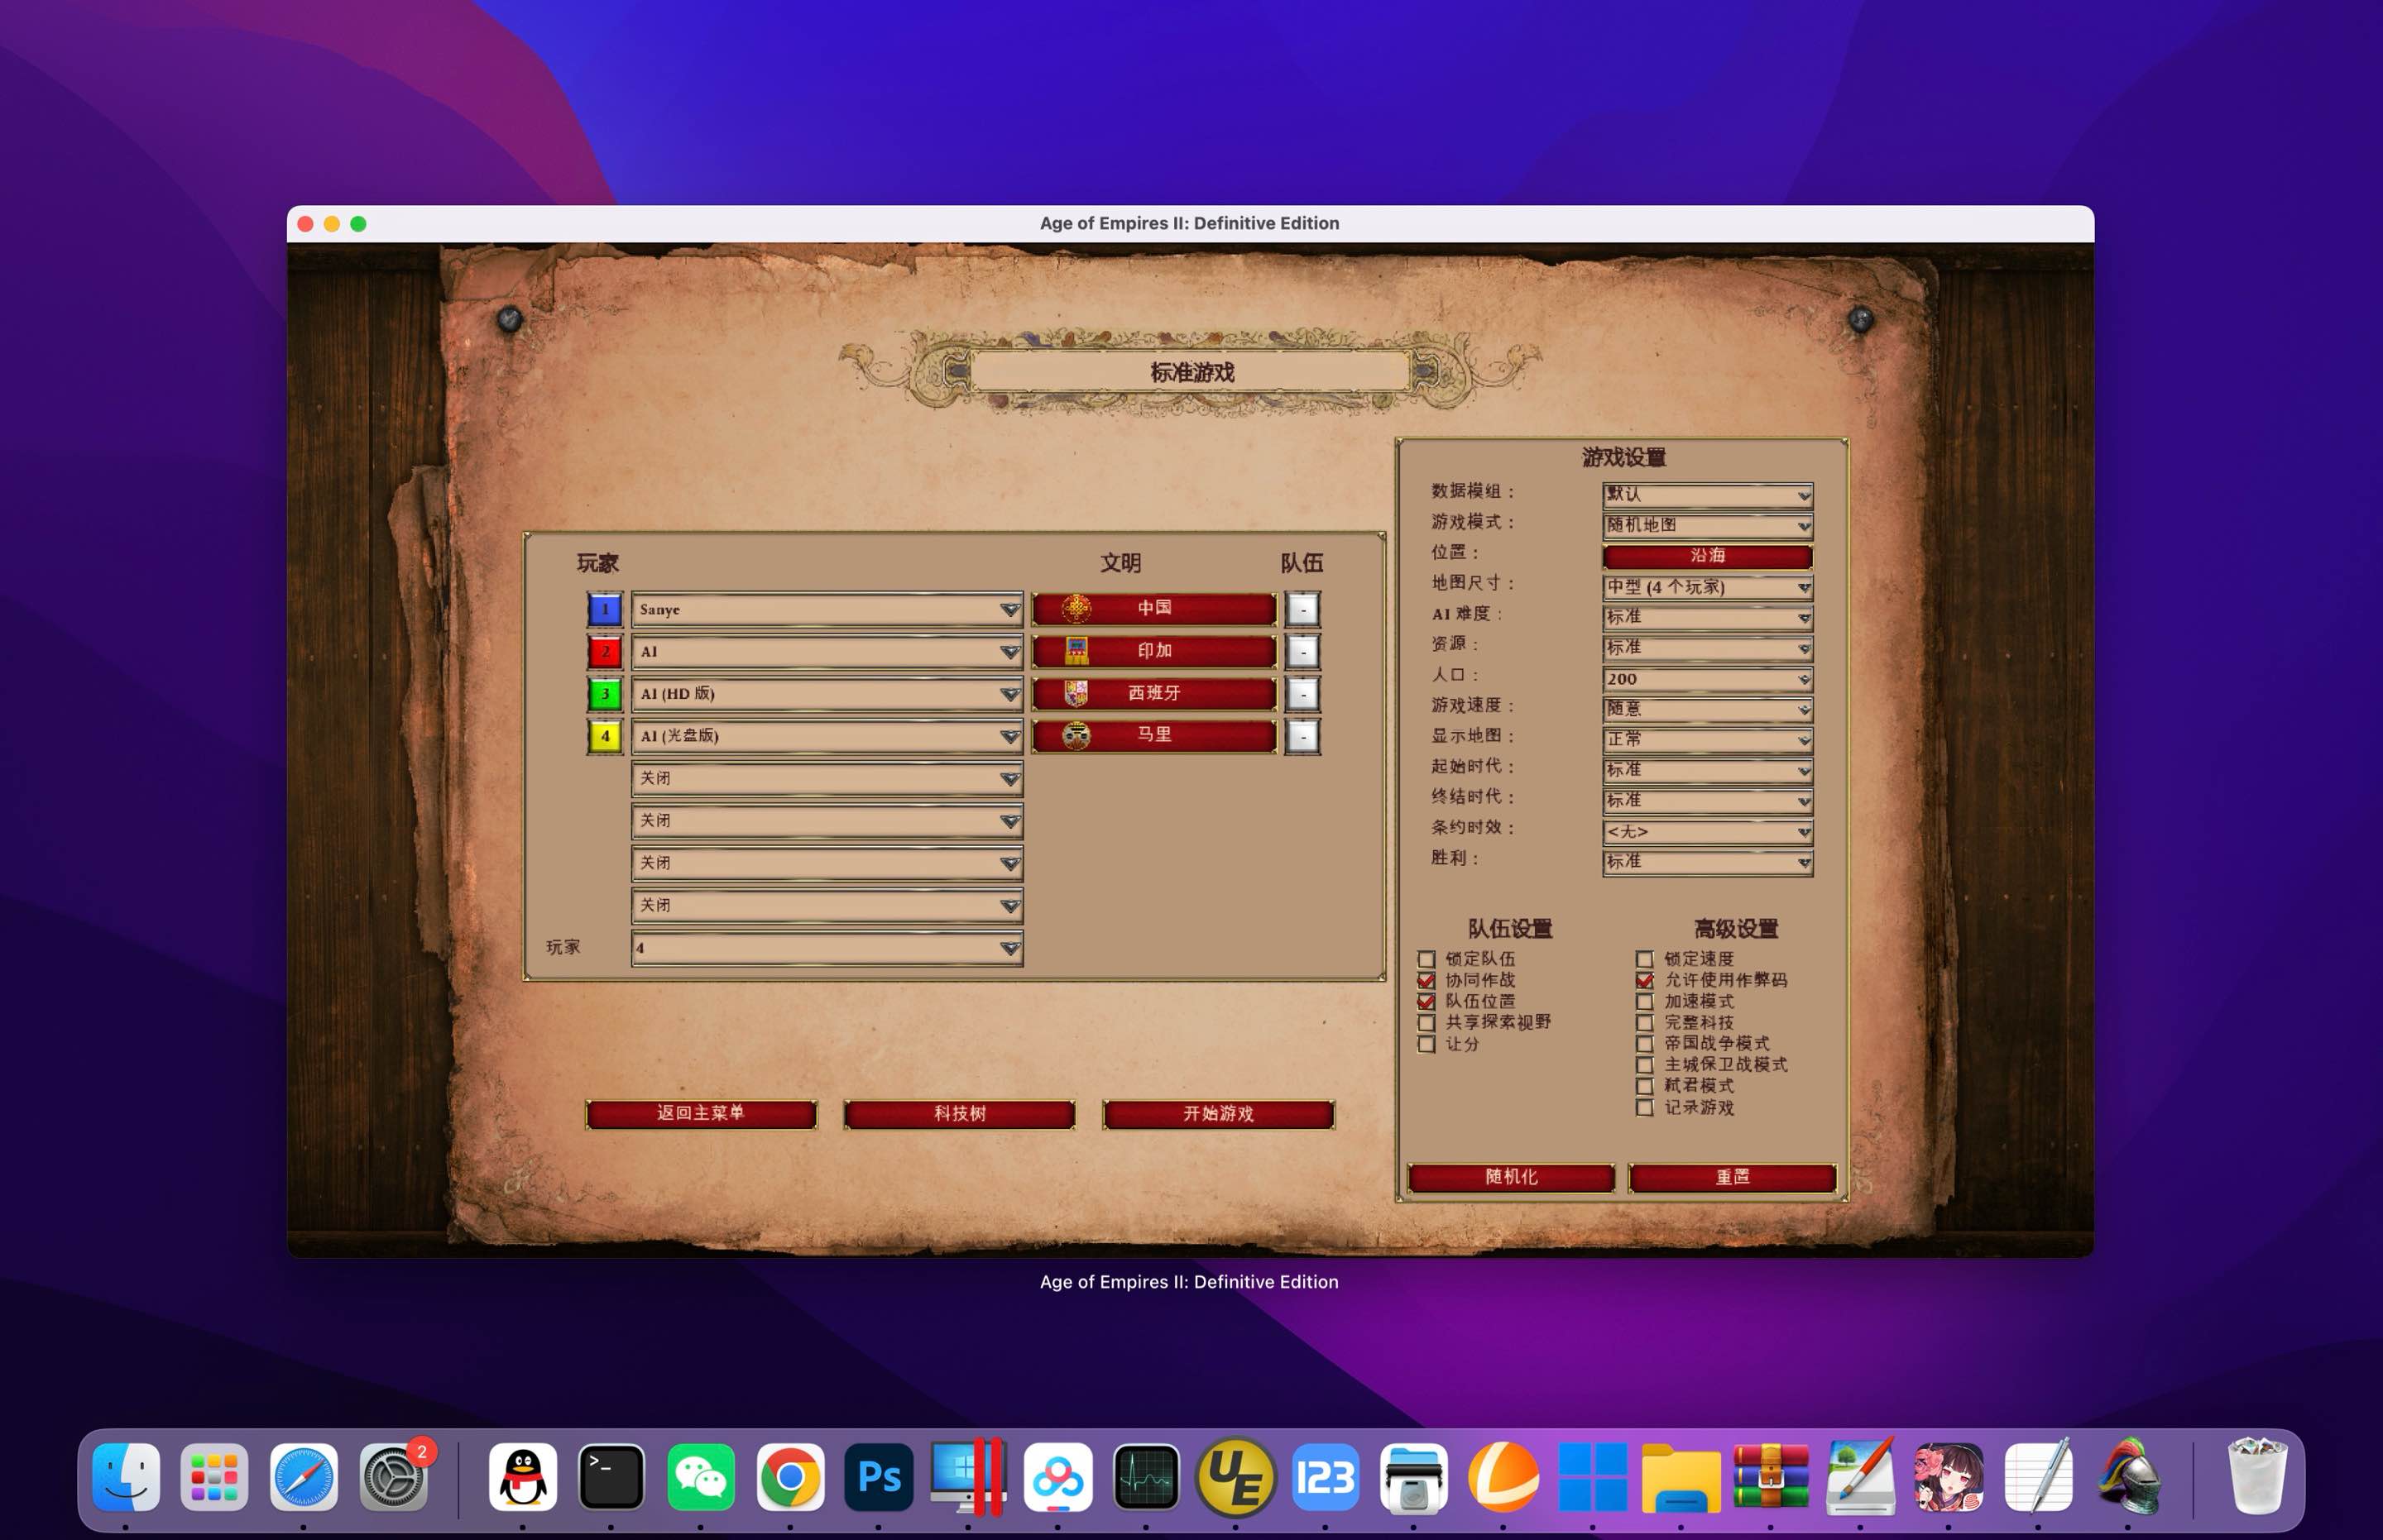Open the orange sphere app in Dock
Image resolution: width=2383 pixels, height=1540 pixels.
tap(1503, 1477)
